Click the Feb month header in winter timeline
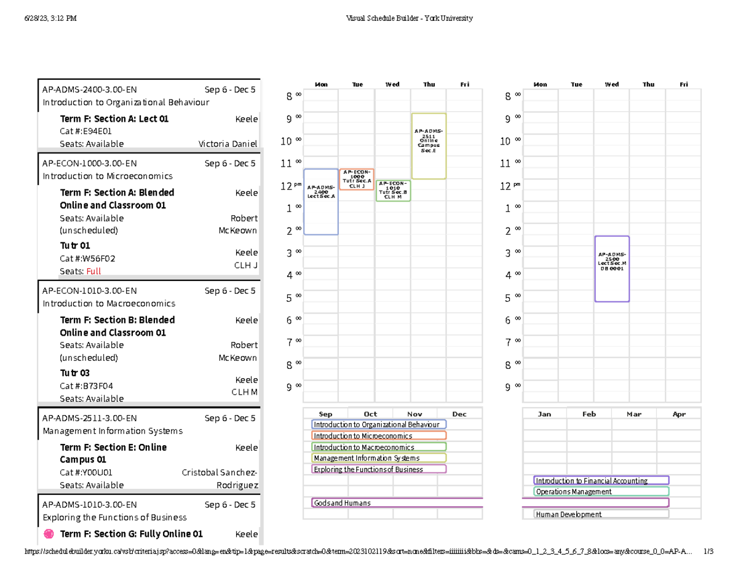 589,414
